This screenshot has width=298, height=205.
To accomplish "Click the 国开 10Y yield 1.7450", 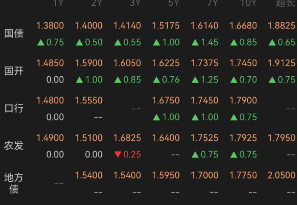I will [x=243, y=63].
